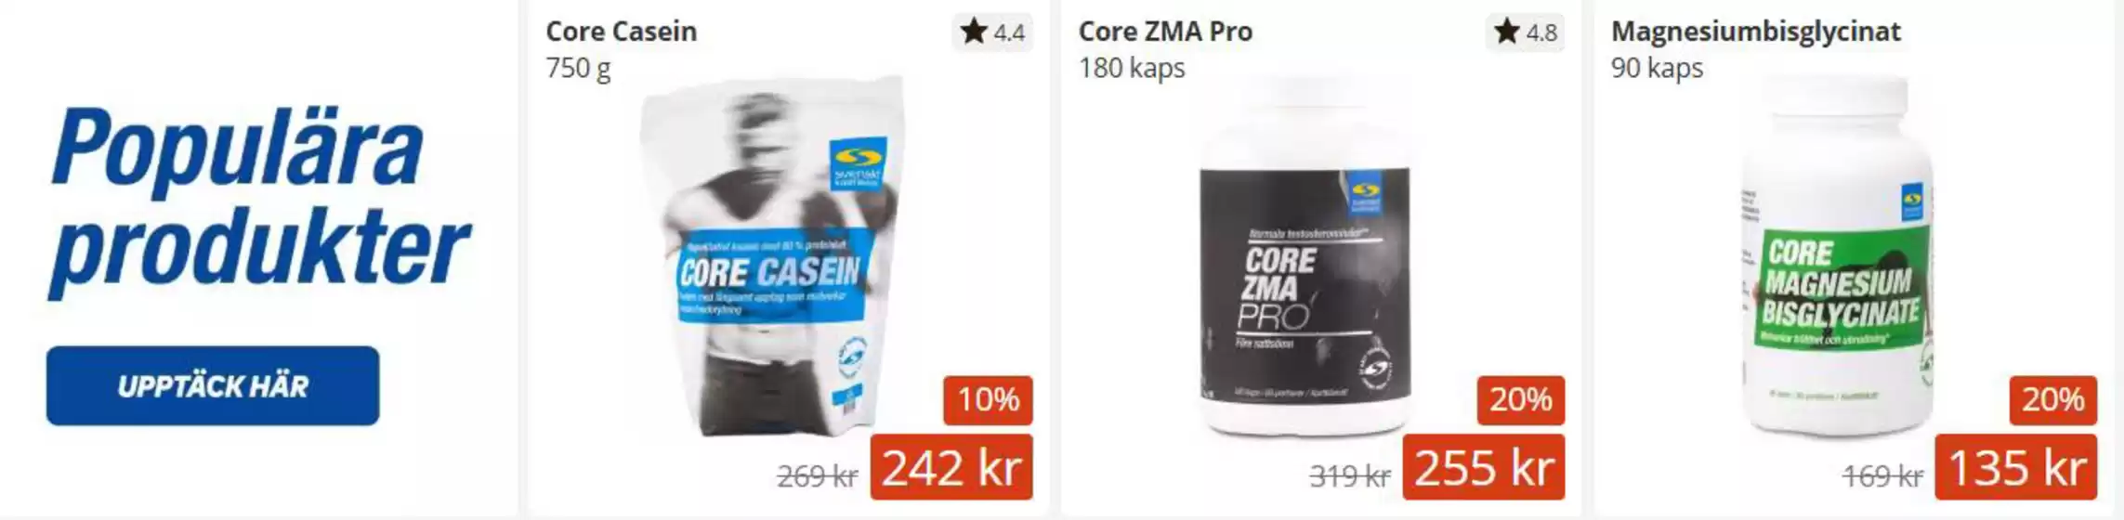2124x520 pixels.
Task: Click the struck-through 319 kr price
Action: pos(1349,476)
